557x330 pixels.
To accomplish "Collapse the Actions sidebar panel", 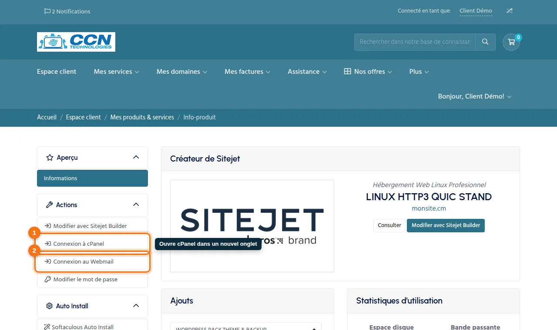I will 136,205.
